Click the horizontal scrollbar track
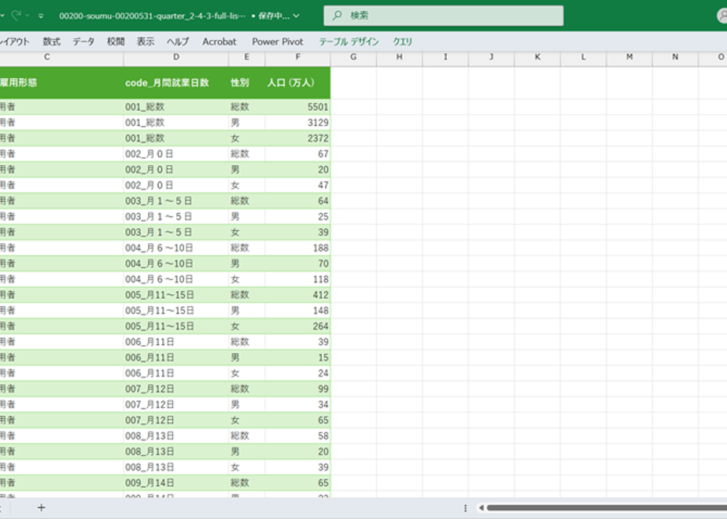This screenshot has width=727, height=519. click(607, 508)
